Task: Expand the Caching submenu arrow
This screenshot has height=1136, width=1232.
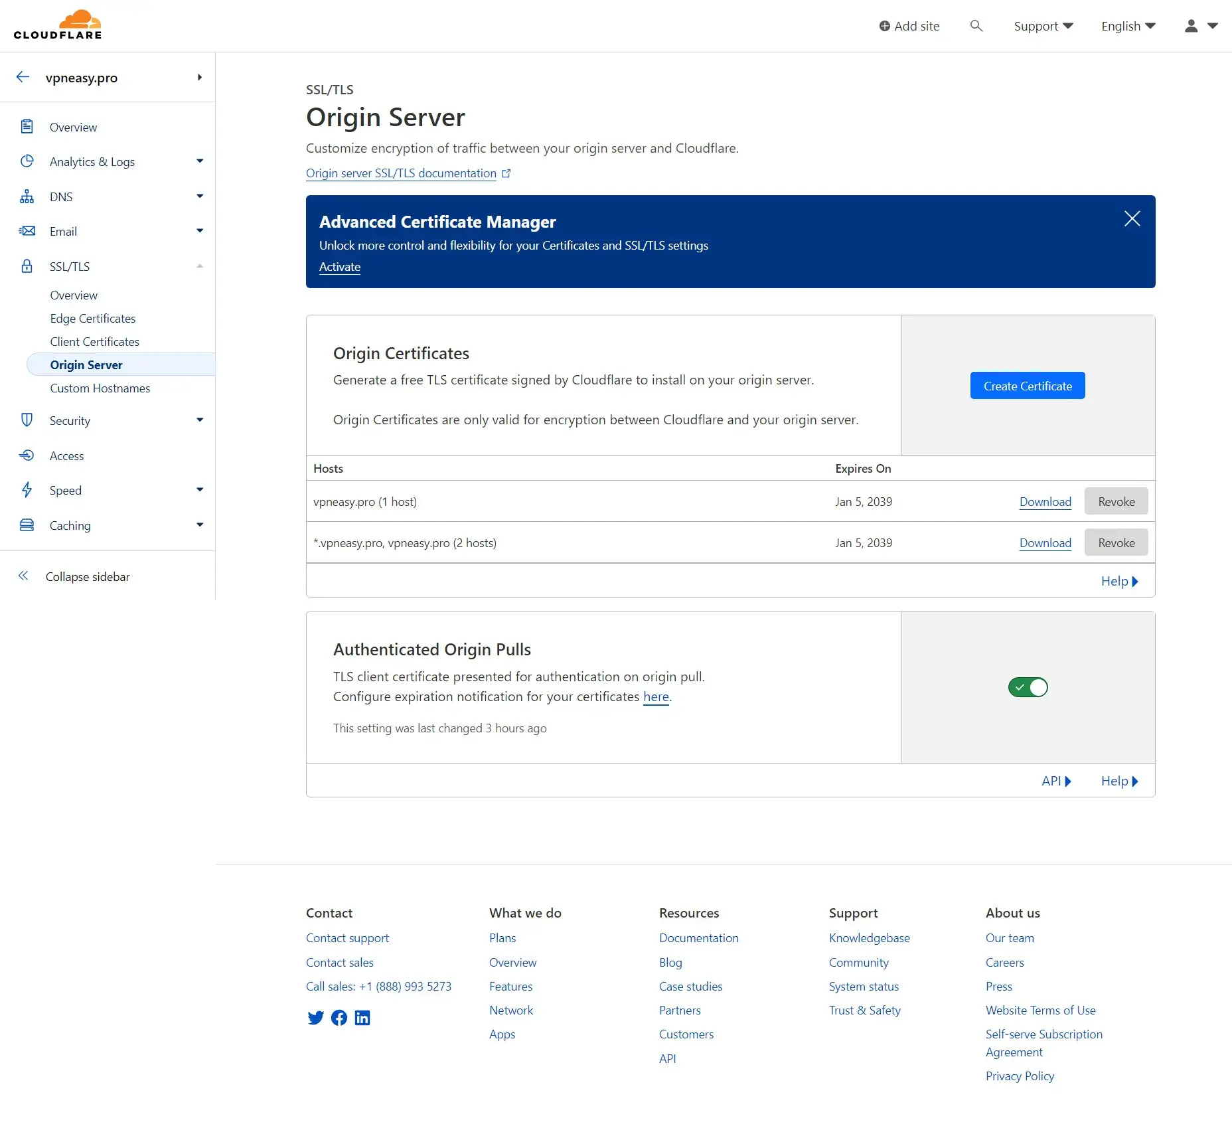Action: click(x=200, y=525)
